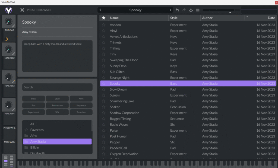This screenshot has width=278, height=168.
Task: Filter presets by Sequence style
Action: [81, 106]
